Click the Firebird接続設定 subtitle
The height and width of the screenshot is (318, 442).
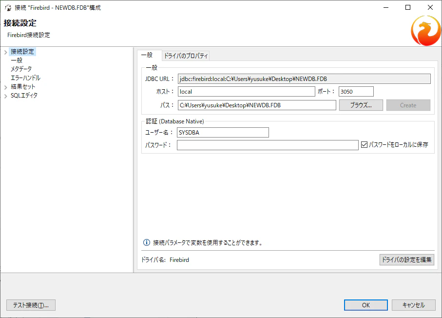tap(29, 35)
